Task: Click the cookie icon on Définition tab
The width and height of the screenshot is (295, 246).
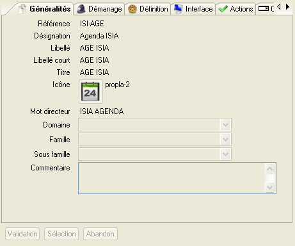Action: [x=132, y=9]
